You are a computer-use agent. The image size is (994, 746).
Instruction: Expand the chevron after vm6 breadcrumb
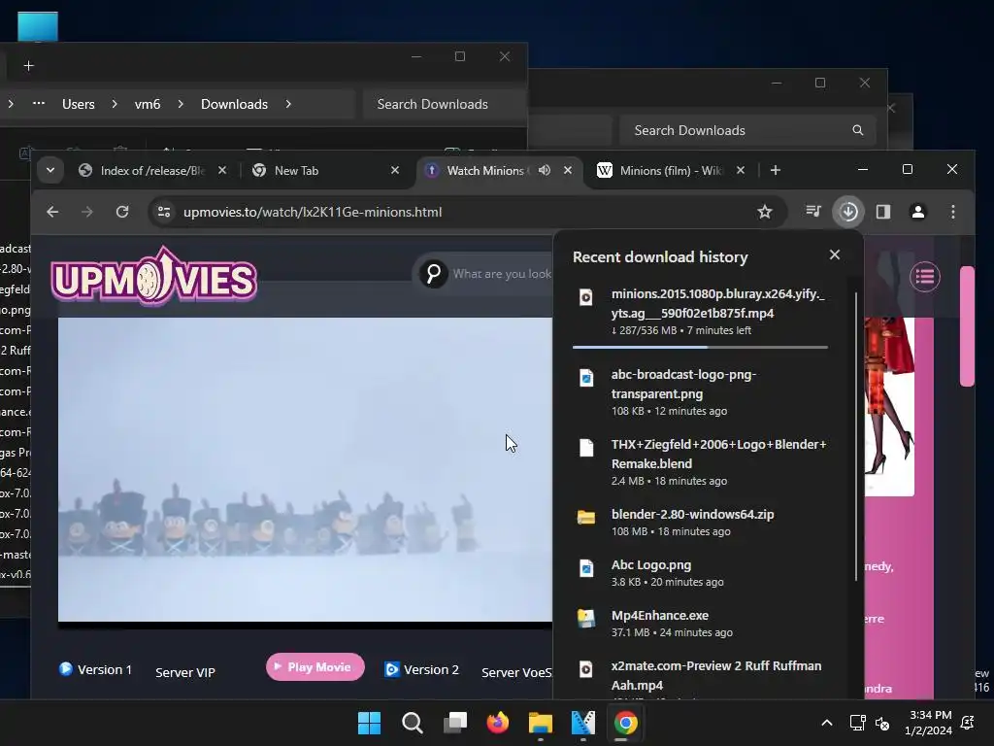pos(181,104)
